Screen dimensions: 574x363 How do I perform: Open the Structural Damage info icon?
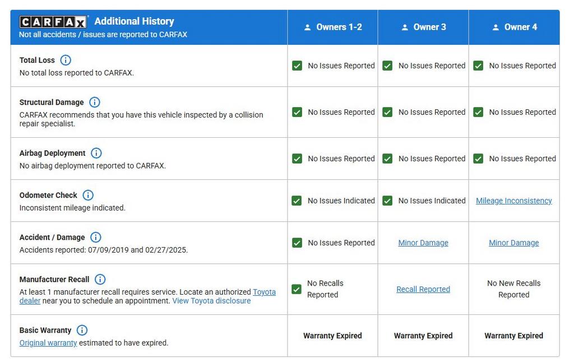coord(95,102)
